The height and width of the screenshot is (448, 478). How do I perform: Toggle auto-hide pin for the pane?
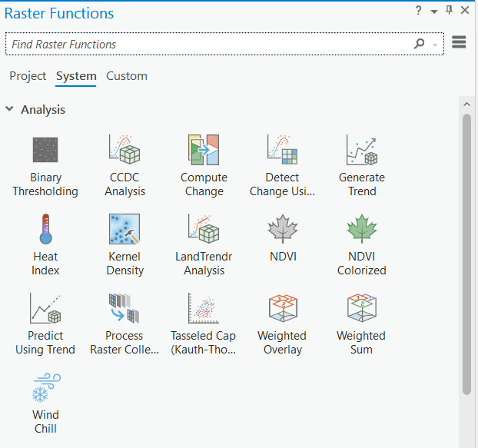(x=450, y=11)
